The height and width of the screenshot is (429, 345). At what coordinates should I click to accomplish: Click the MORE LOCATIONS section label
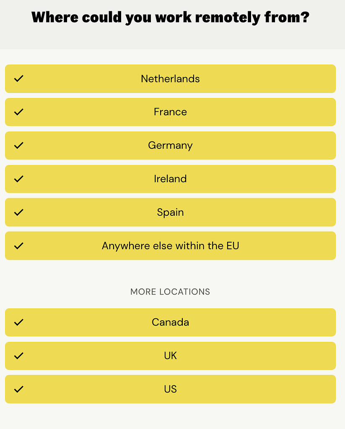[x=170, y=292]
